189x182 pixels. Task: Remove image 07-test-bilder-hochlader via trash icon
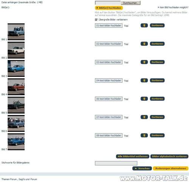pyautogui.click(x=144, y=117)
